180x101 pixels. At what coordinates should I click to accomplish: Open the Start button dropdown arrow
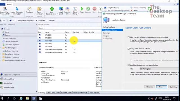82,14
